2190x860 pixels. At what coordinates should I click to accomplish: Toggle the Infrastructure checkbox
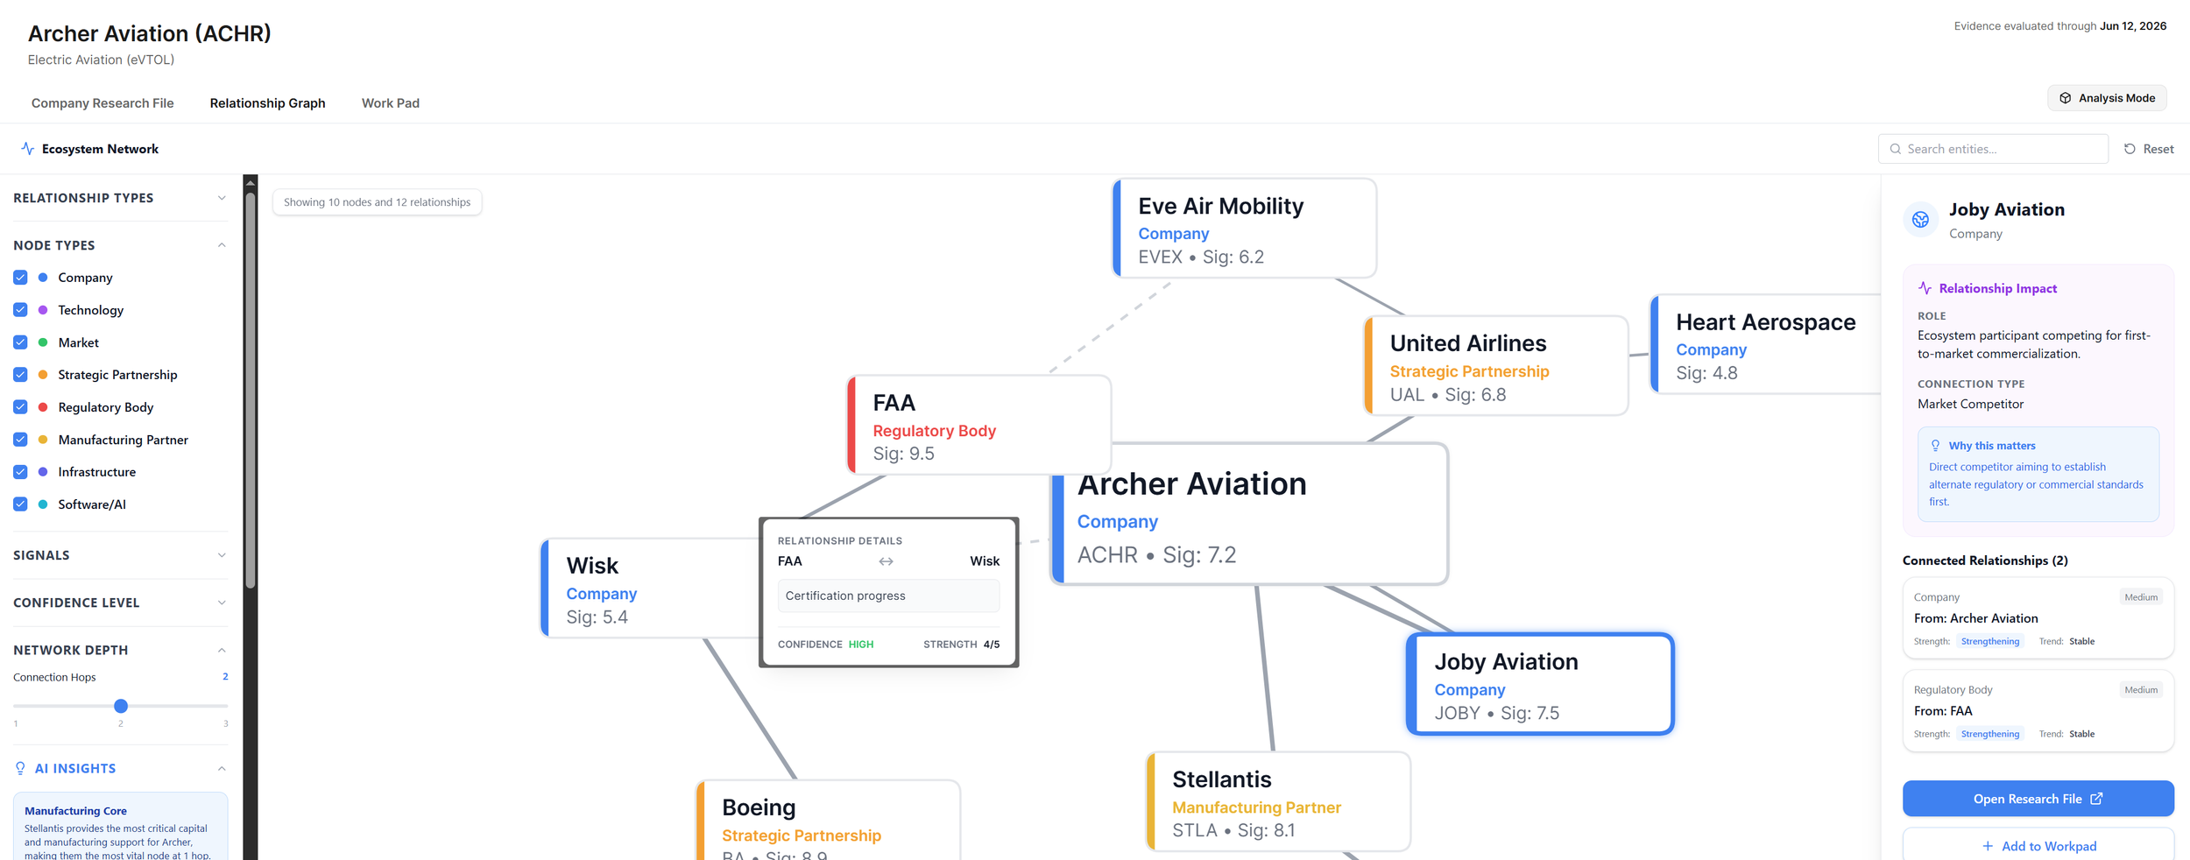click(20, 472)
